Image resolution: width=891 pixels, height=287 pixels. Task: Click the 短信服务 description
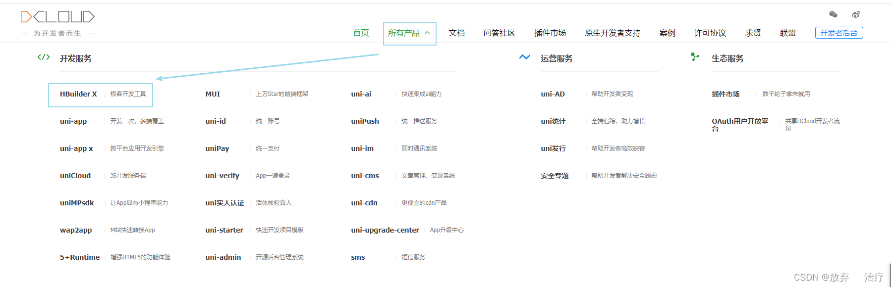(x=413, y=257)
